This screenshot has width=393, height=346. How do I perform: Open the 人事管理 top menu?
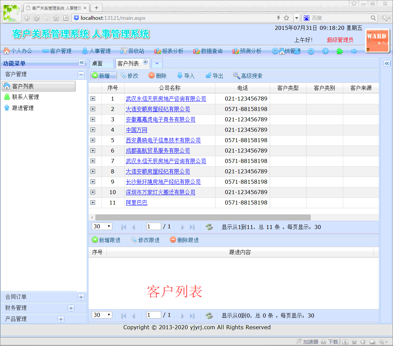pyautogui.click(x=96, y=51)
